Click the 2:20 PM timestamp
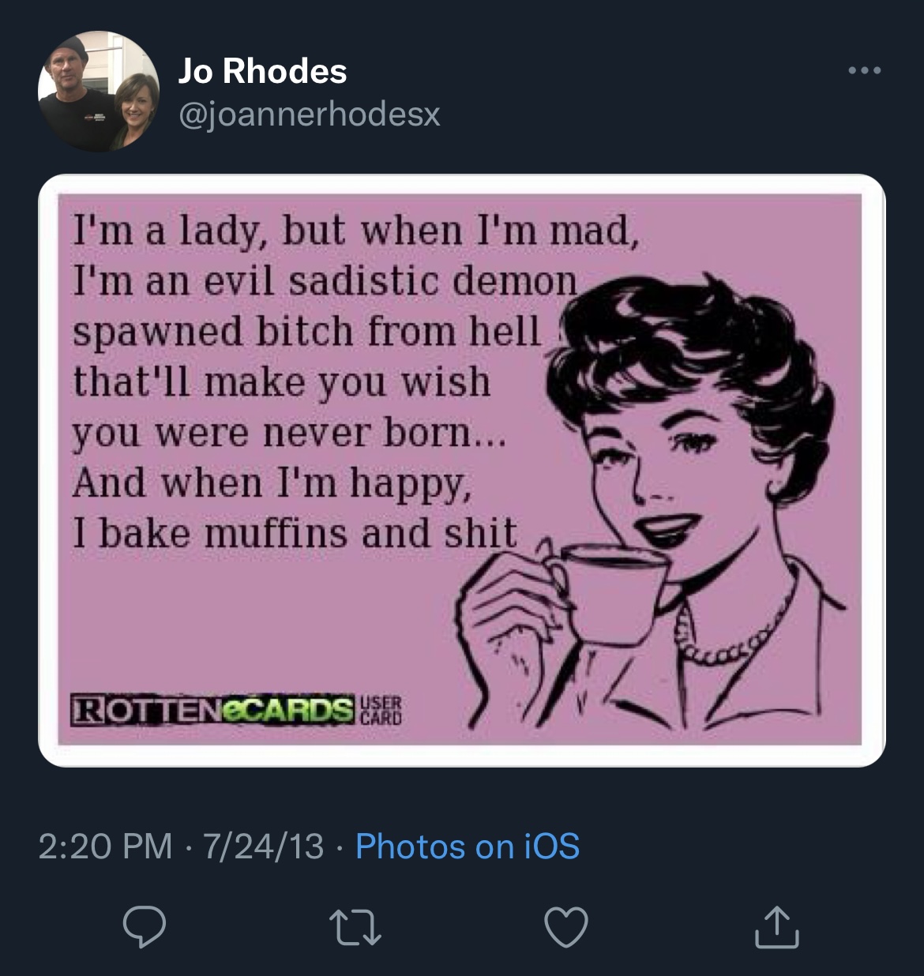The image size is (924, 976). 105,846
